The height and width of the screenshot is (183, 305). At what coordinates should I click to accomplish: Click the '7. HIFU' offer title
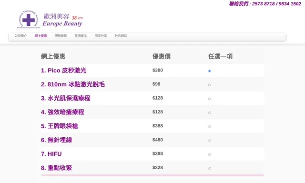point(51,154)
